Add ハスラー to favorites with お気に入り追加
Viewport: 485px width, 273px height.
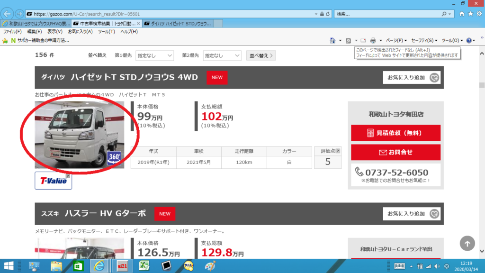412,214
